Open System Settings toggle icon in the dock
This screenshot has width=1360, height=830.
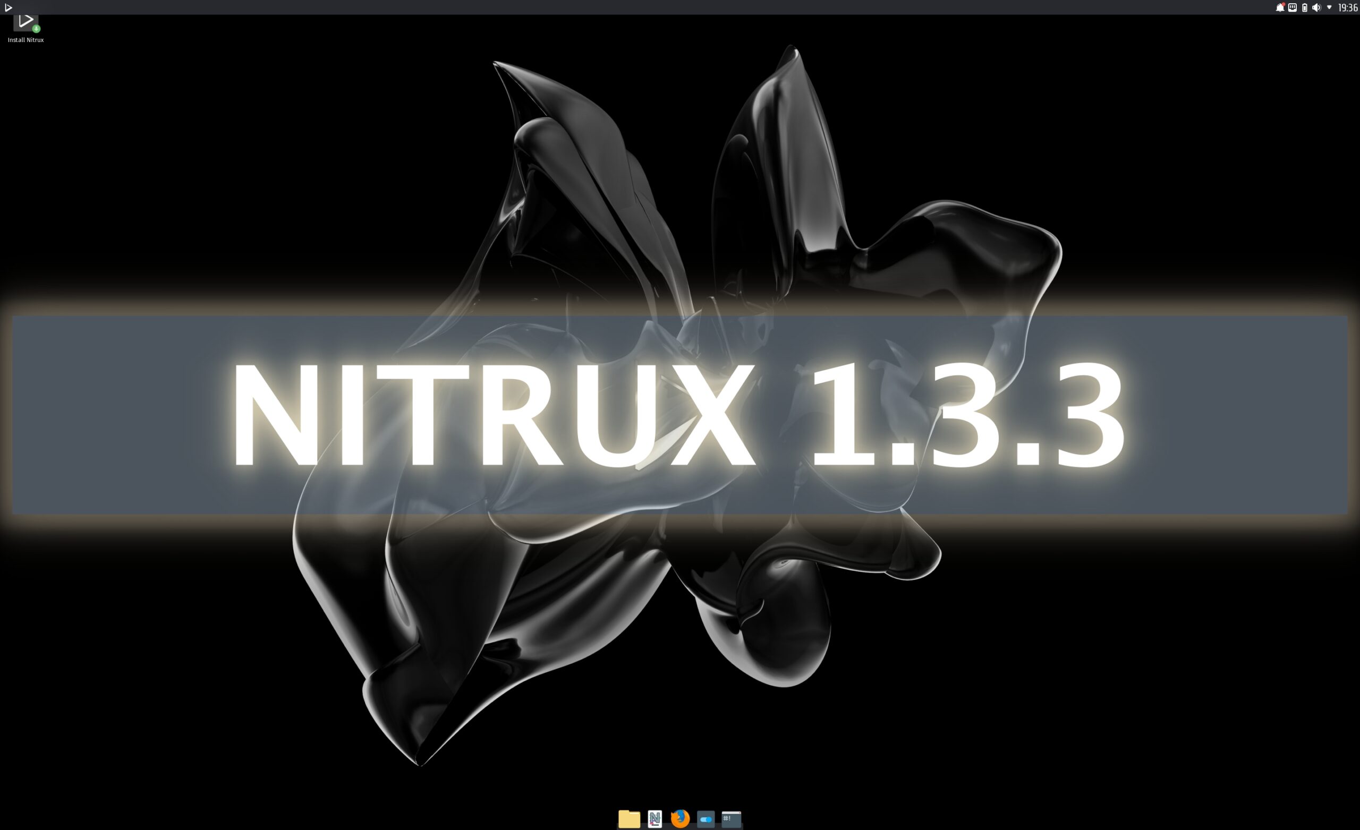point(705,819)
